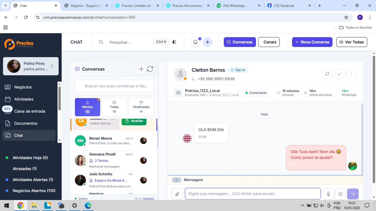This screenshot has width=376, height=211.
Task: Open Negócios in the sidebar menu
Action: (x=23, y=87)
